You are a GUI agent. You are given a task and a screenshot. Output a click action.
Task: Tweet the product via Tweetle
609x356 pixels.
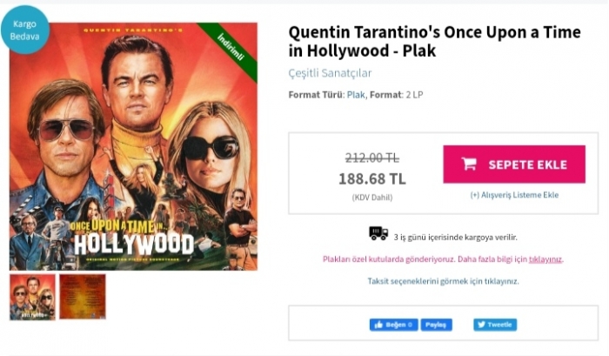(495, 325)
